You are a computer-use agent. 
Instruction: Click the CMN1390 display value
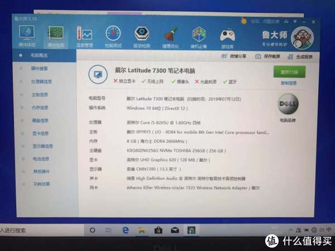point(154,169)
